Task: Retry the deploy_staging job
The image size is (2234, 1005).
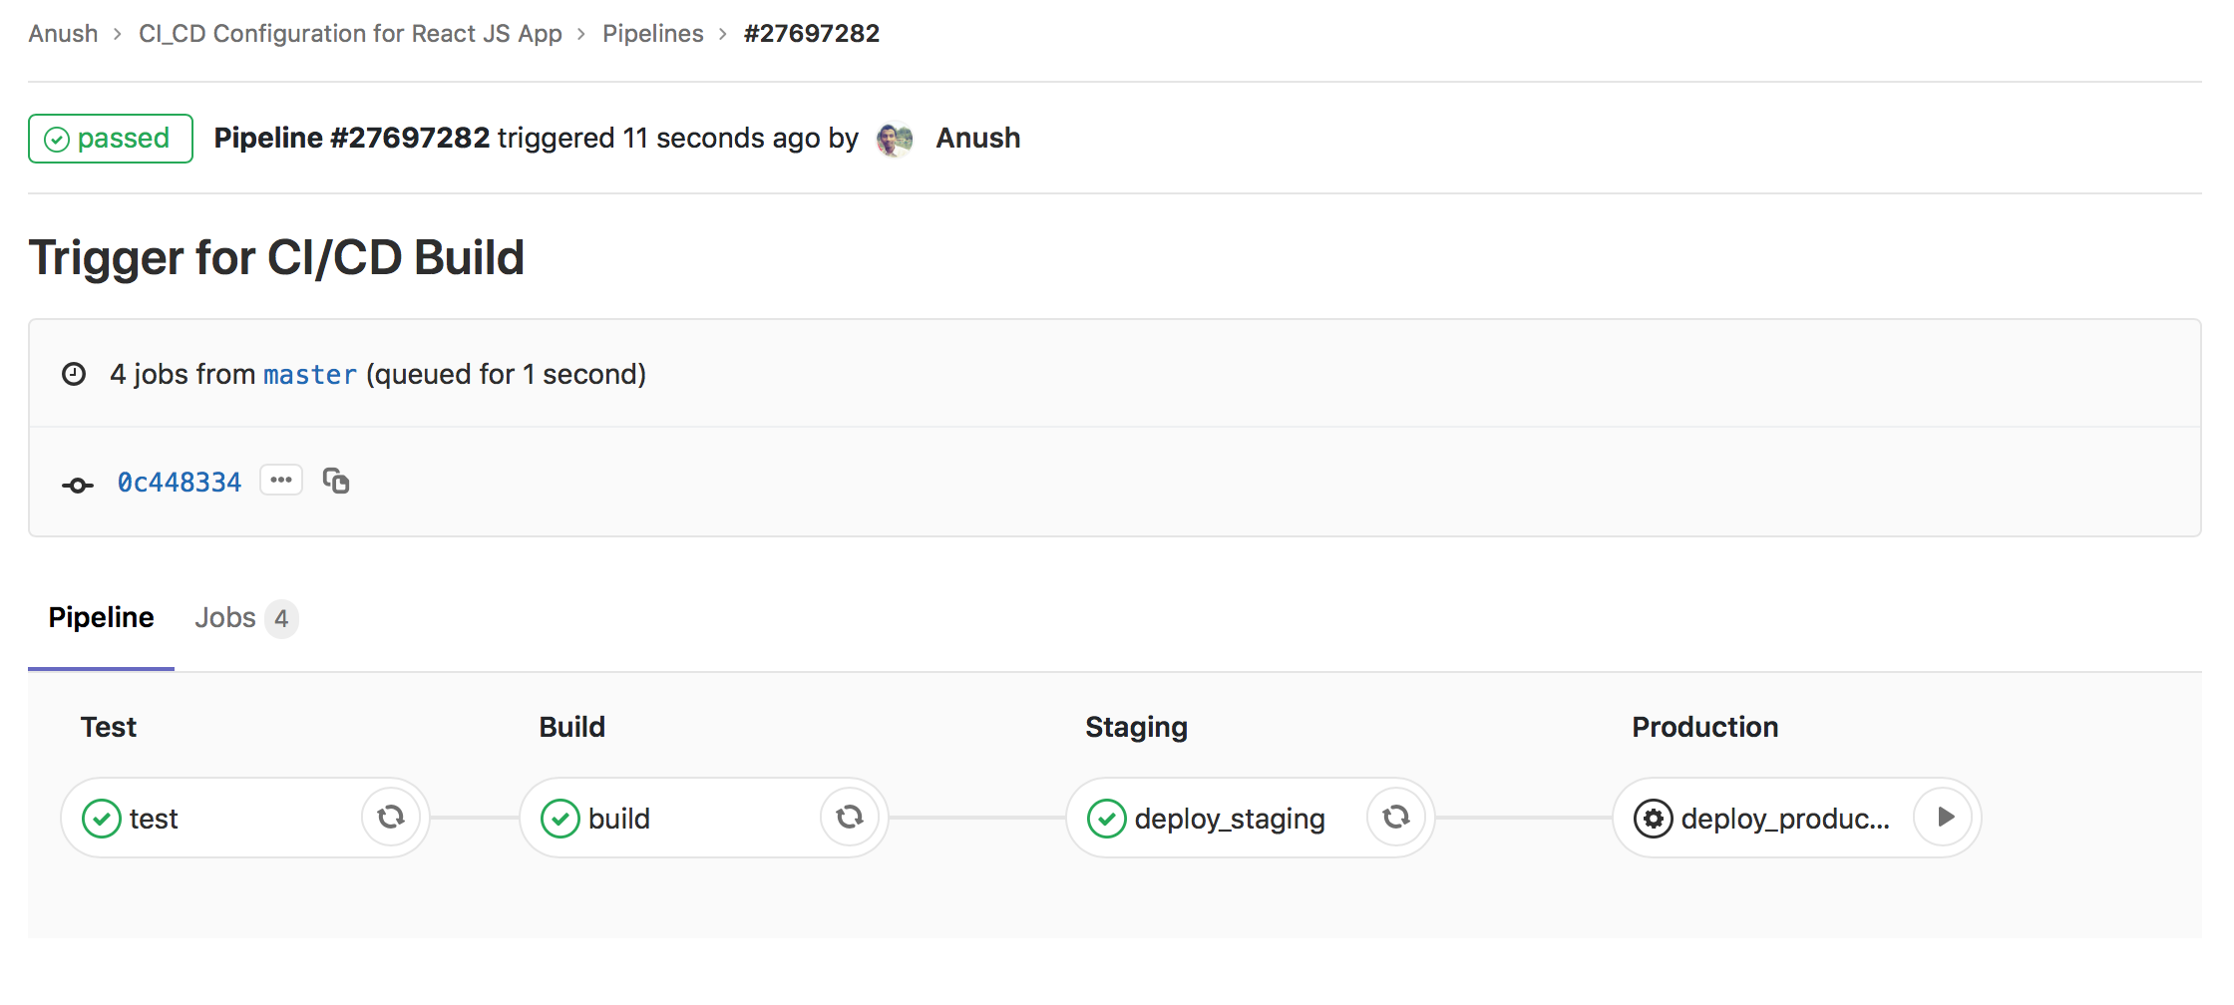Action: click(1396, 818)
